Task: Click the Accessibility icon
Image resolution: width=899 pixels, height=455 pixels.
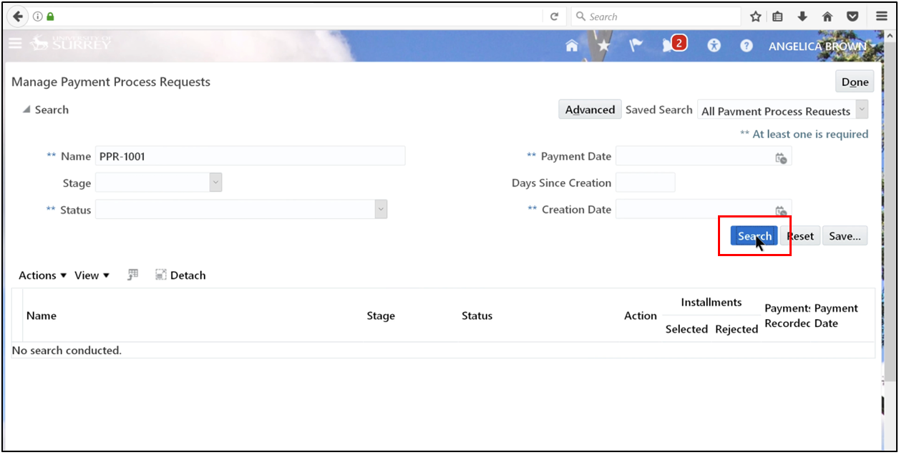Action: coord(714,45)
